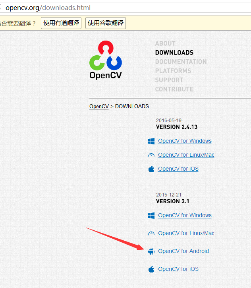
Task: Click Windows icon under Version 2.4.13
Action: (151, 141)
